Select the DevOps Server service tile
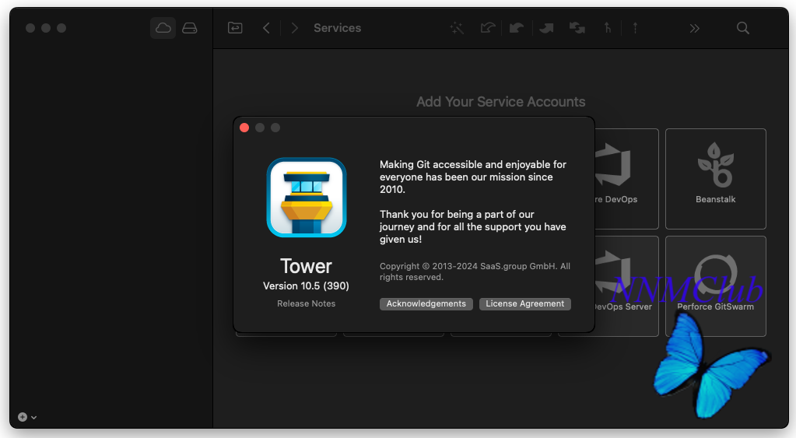Viewport: 796px width, 438px height. click(627, 286)
